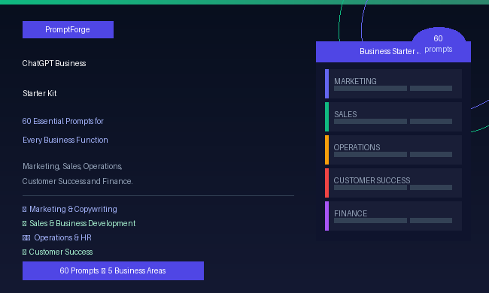This screenshot has width=489, height=293.
Task: Select the MARKETING category card
Action: click(393, 83)
